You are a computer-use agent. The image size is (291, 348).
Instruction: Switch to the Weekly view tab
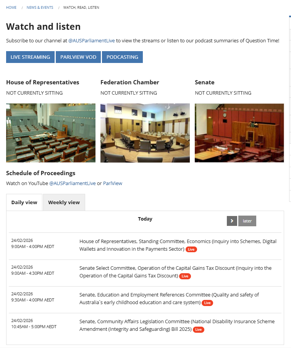pos(64,203)
